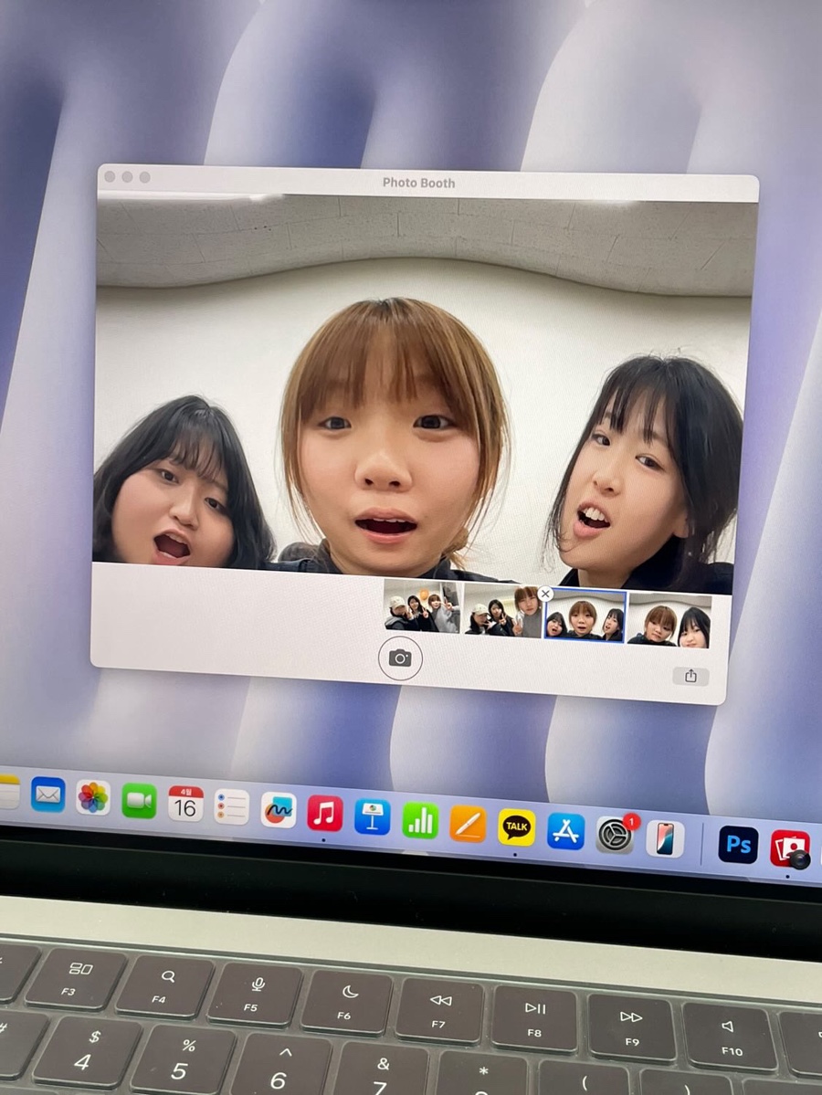
Task: Click the Photo Booth icon in the Dock
Action: [790, 848]
